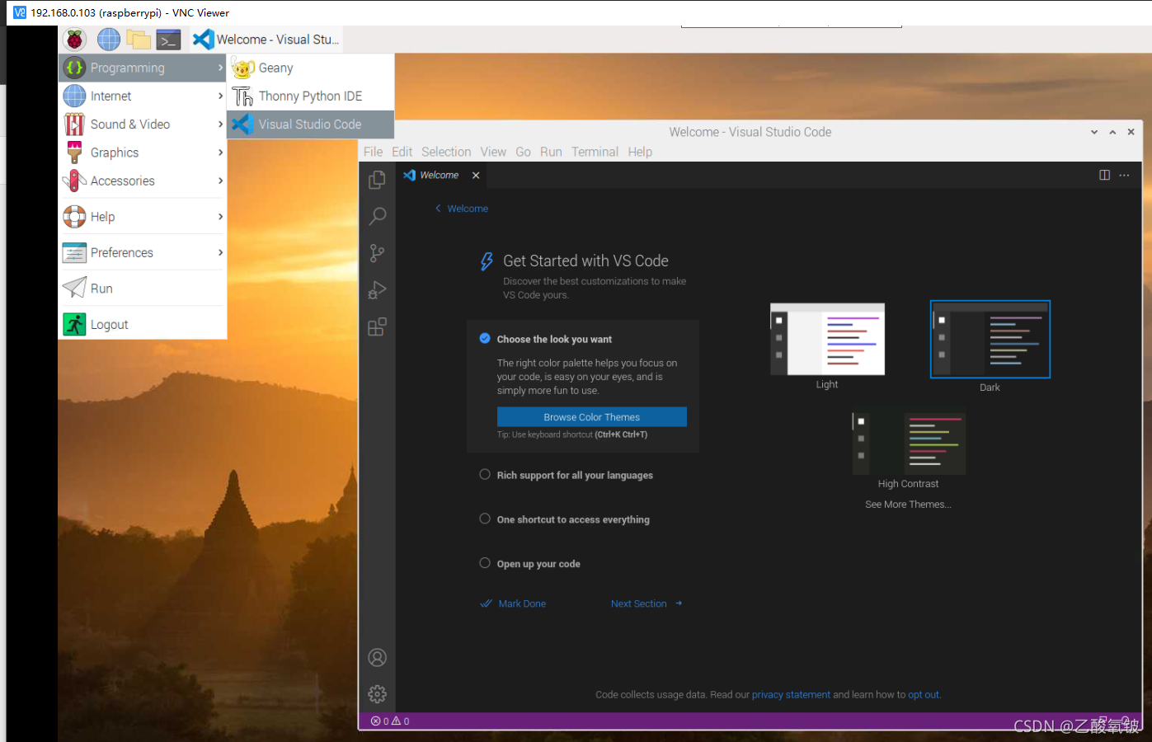This screenshot has height=742, width=1152.
Task: Open the See More Themes... link
Action: click(908, 505)
